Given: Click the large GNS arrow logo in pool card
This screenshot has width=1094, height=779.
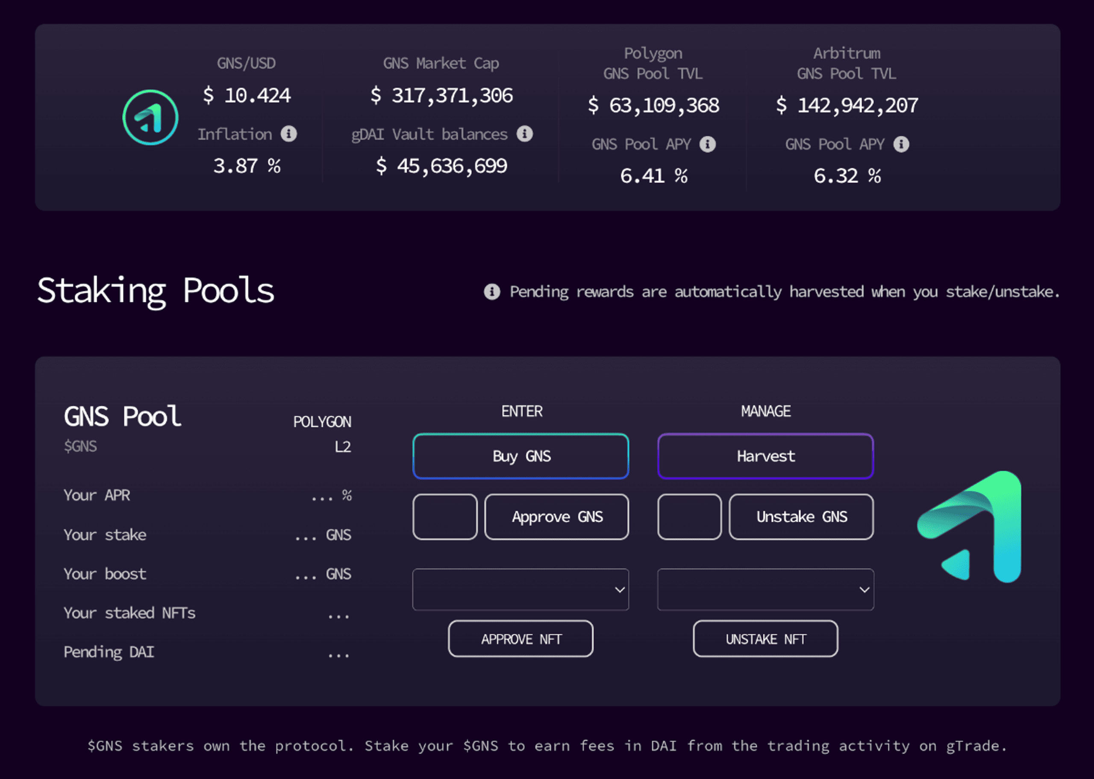Looking at the screenshot, I should [969, 527].
